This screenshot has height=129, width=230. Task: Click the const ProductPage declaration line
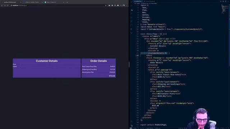153,34
